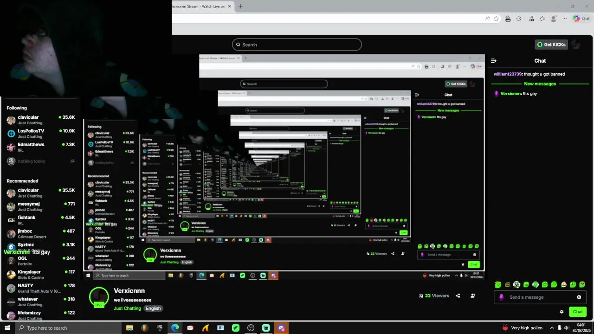
Task: Insert the duck-like white emote
Action: tap(563, 284)
